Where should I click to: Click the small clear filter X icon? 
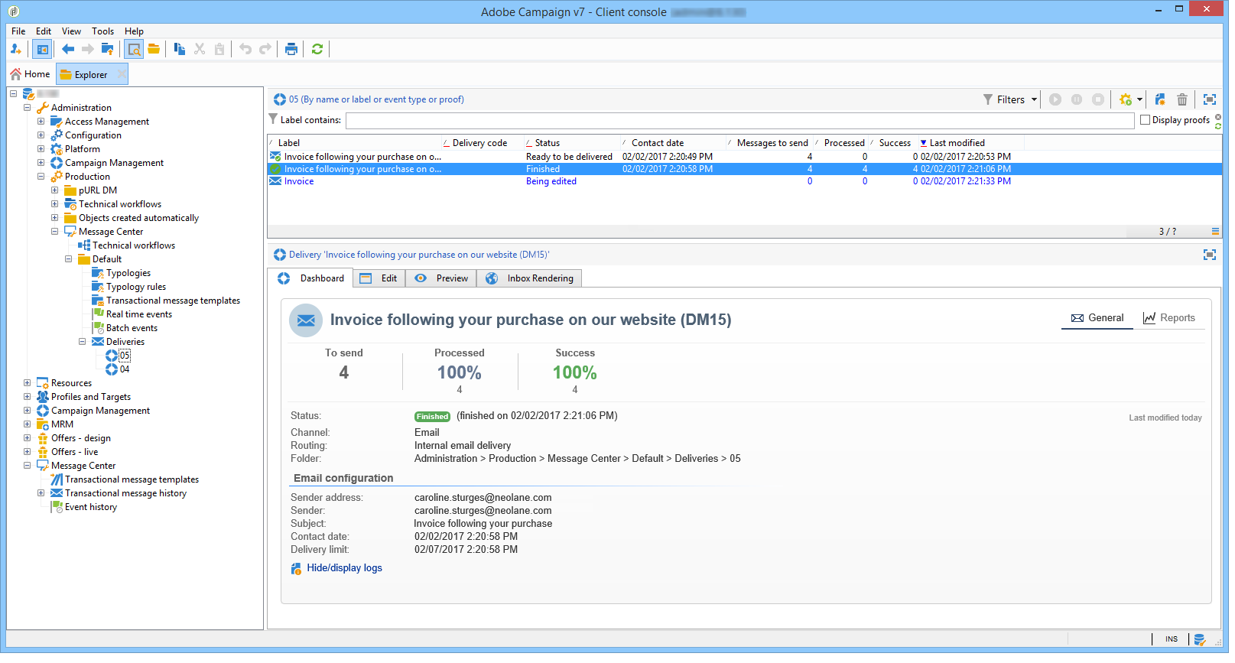tap(1218, 117)
